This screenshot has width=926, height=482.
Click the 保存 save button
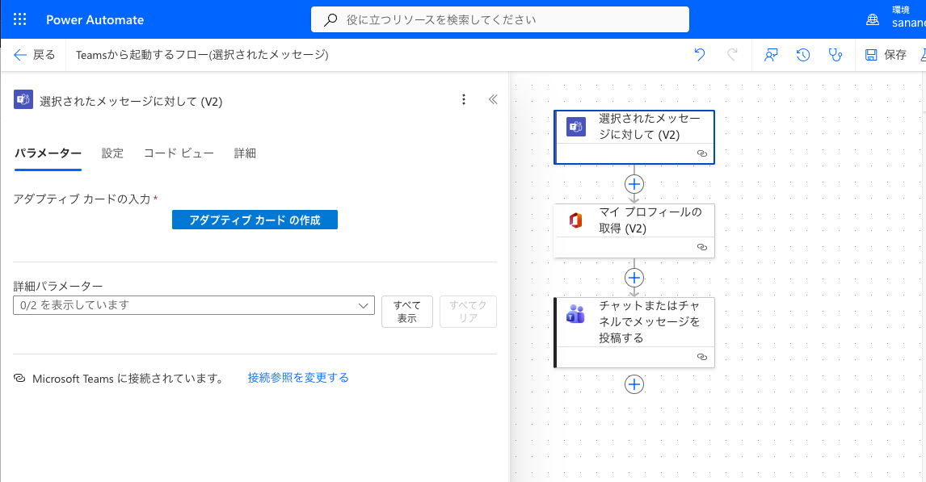coord(886,55)
